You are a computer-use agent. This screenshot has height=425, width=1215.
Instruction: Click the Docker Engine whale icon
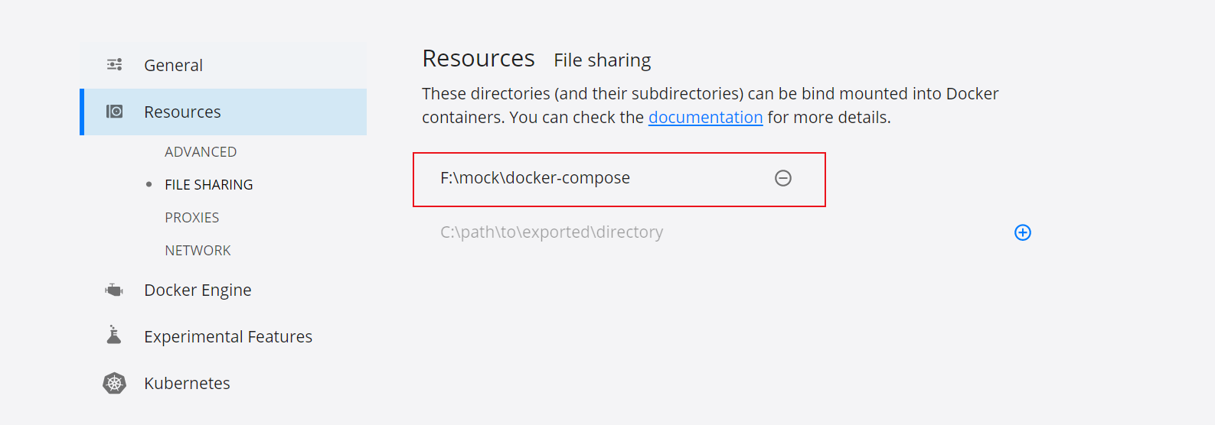[x=114, y=290]
